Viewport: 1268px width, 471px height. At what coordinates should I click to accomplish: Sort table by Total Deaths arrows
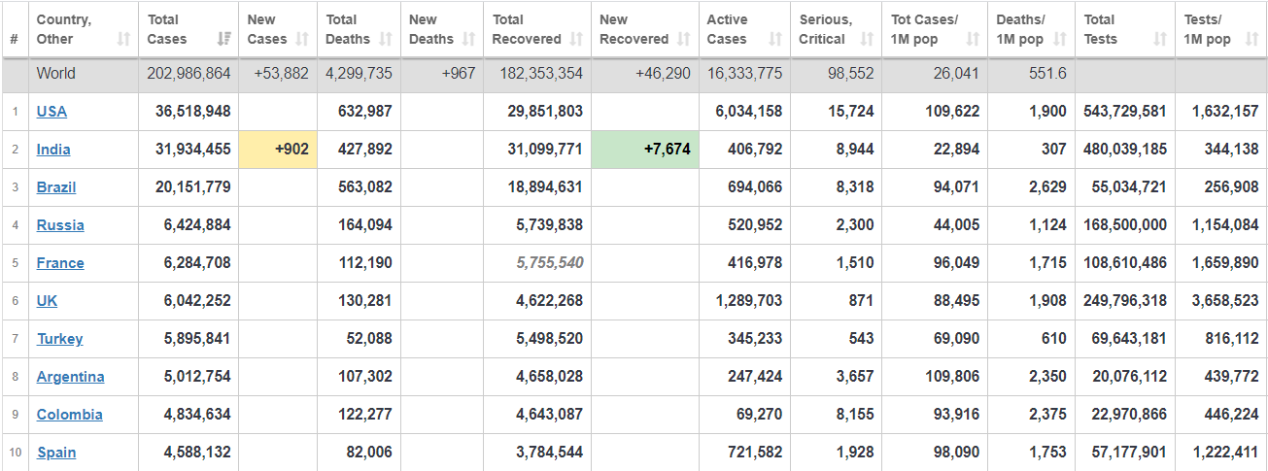pos(386,39)
